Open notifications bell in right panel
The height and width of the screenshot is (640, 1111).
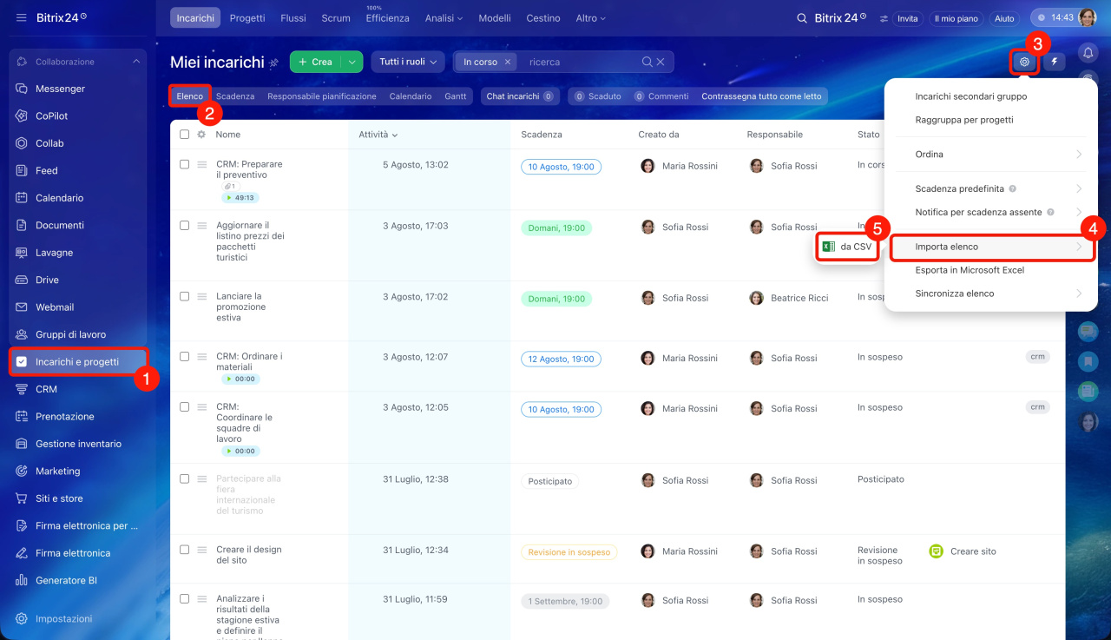click(x=1088, y=53)
